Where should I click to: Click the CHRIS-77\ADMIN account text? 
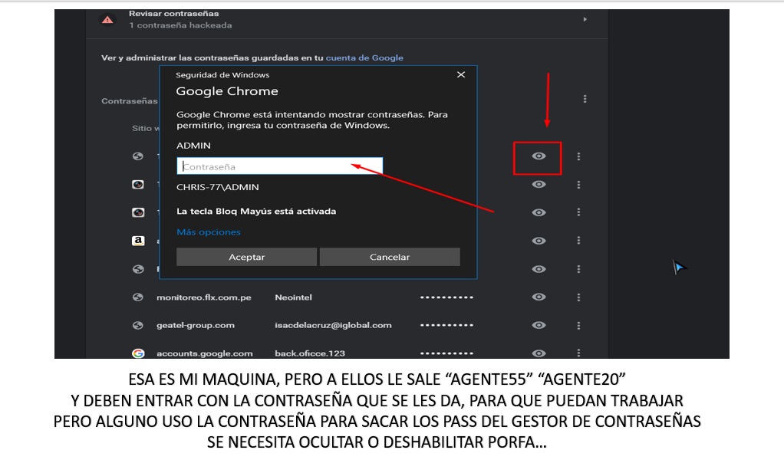point(218,187)
